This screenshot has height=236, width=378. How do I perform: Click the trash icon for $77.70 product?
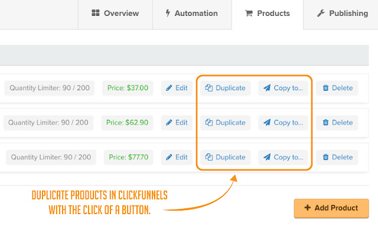pos(325,157)
